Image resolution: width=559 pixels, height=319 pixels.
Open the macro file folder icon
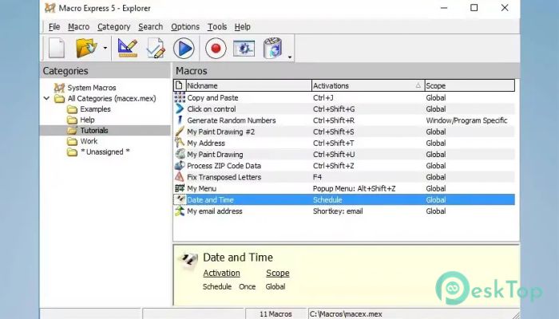[x=86, y=48]
